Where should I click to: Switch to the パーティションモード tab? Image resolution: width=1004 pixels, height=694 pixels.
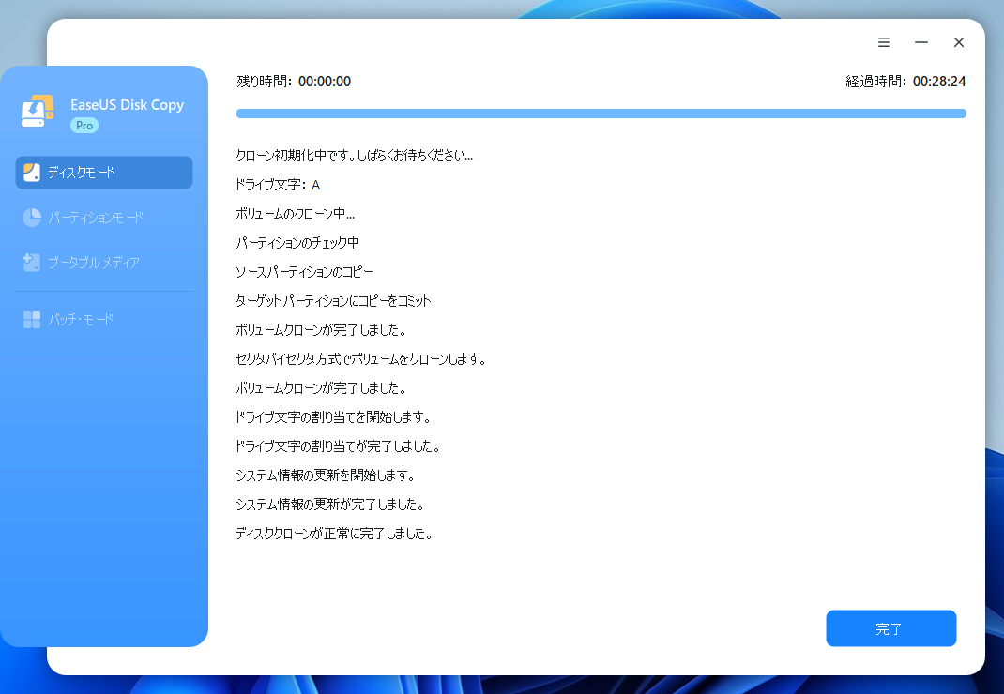click(96, 218)
